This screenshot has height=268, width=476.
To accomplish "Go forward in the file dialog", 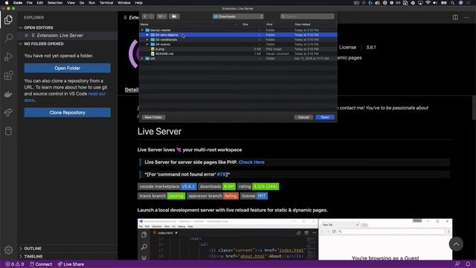I will click(x=152, y=16).
